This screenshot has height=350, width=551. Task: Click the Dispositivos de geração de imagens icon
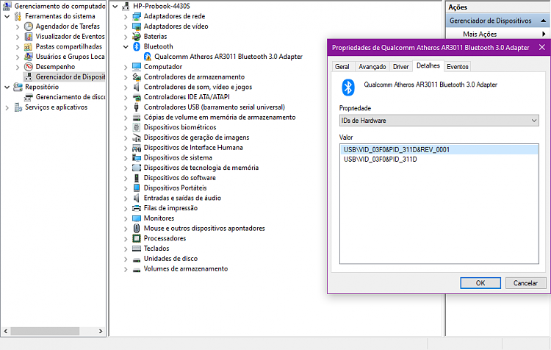click(x=137, y=137)
